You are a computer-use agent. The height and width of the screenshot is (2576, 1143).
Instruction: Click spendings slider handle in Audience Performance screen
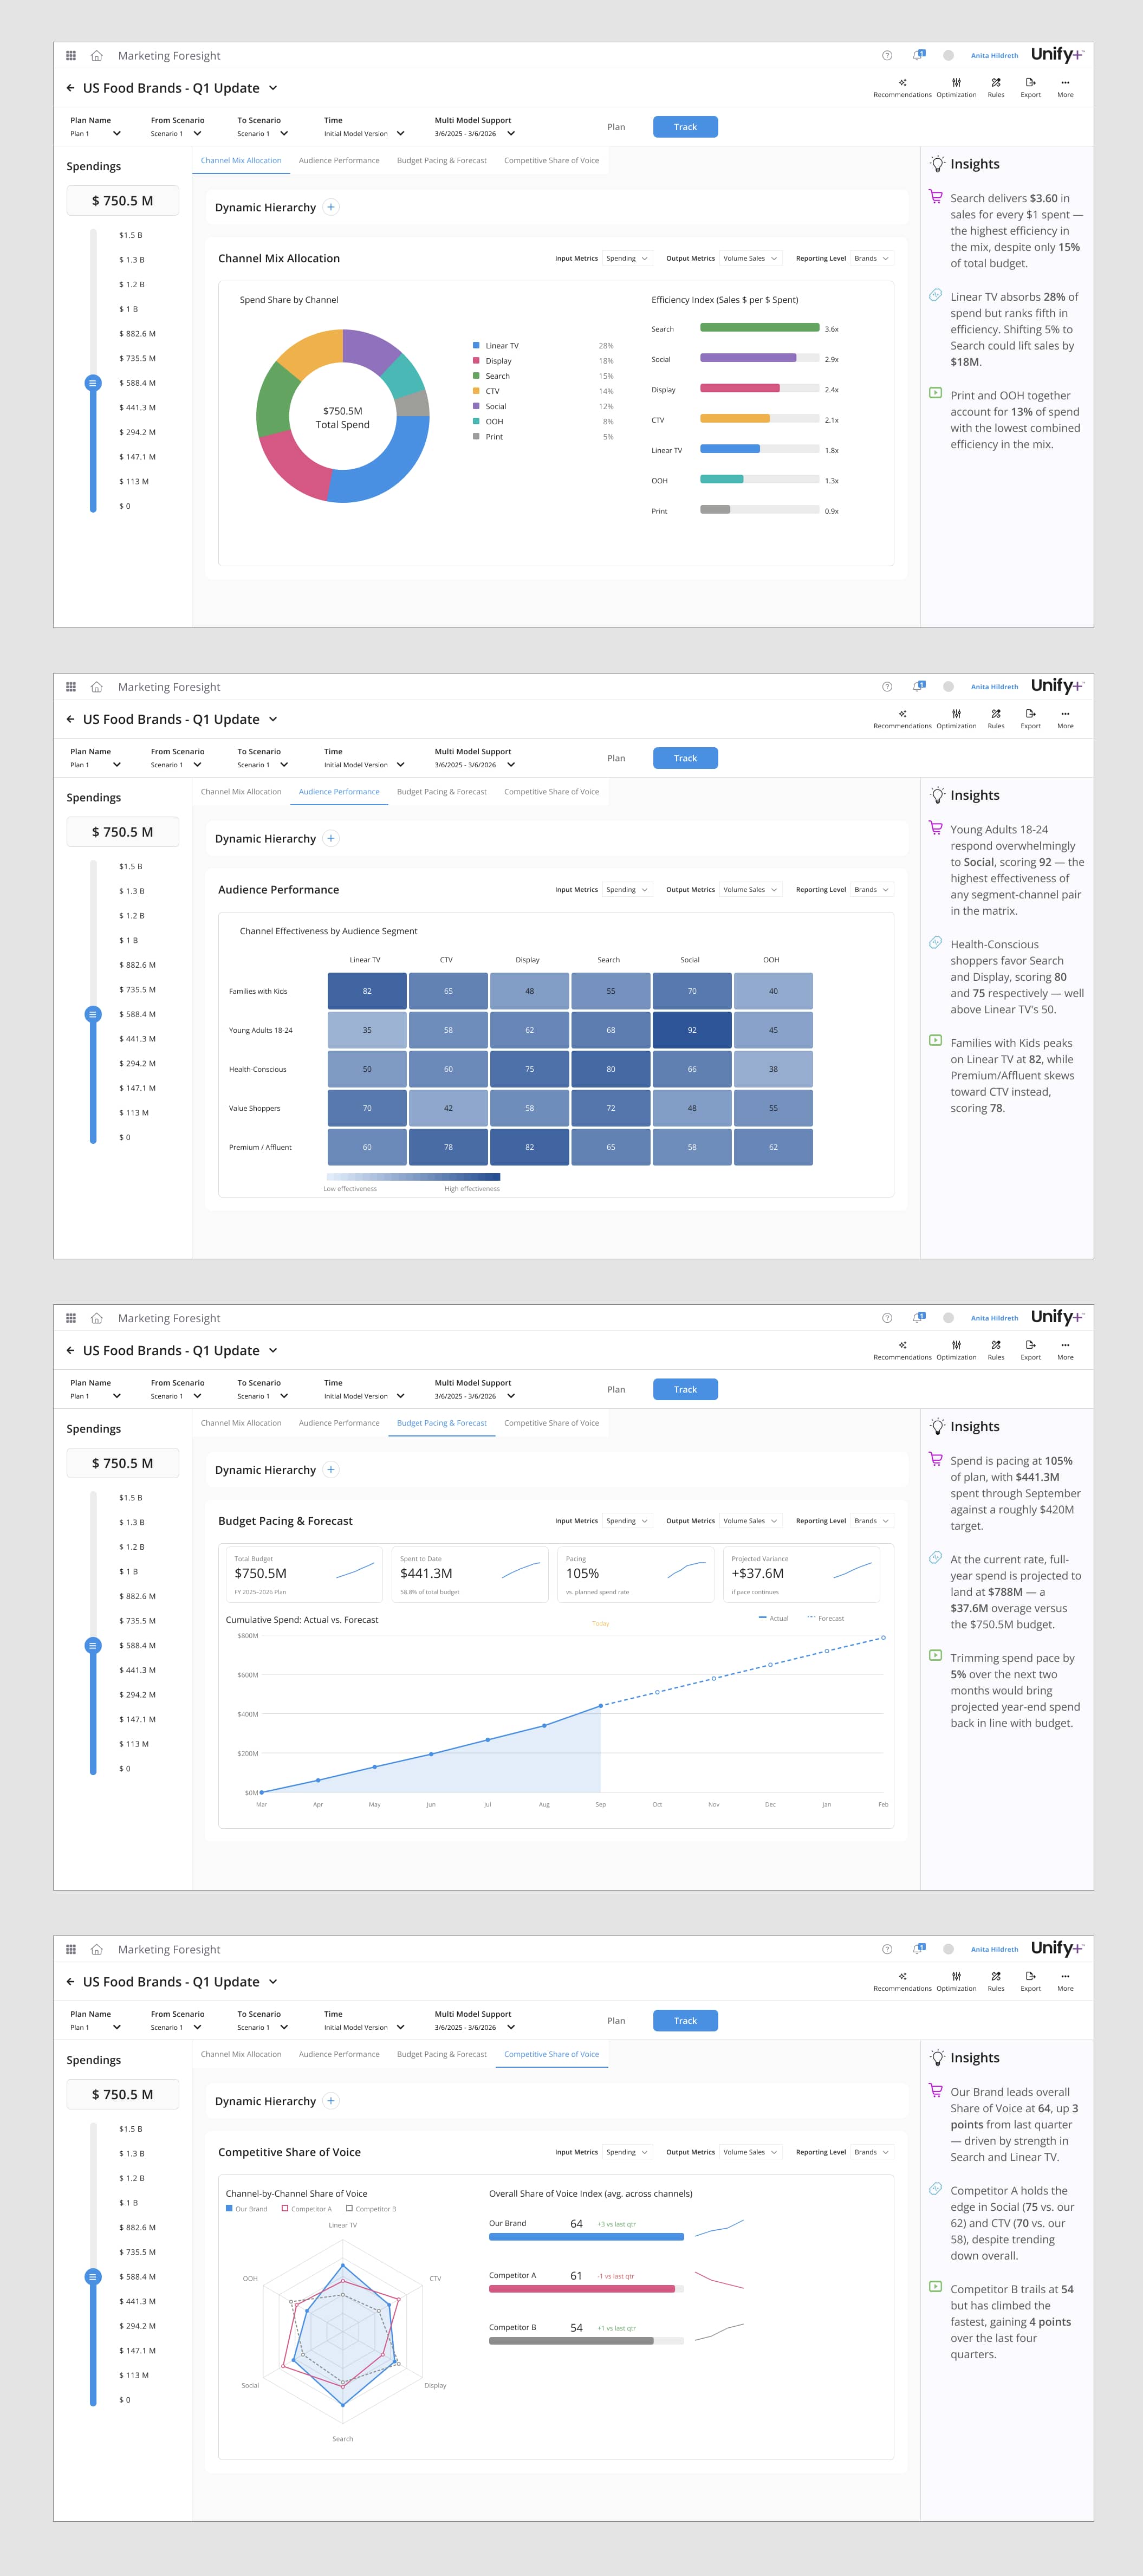(93, 1014)
